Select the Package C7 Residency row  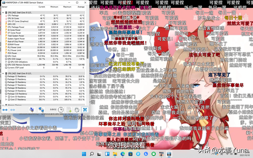43,85
